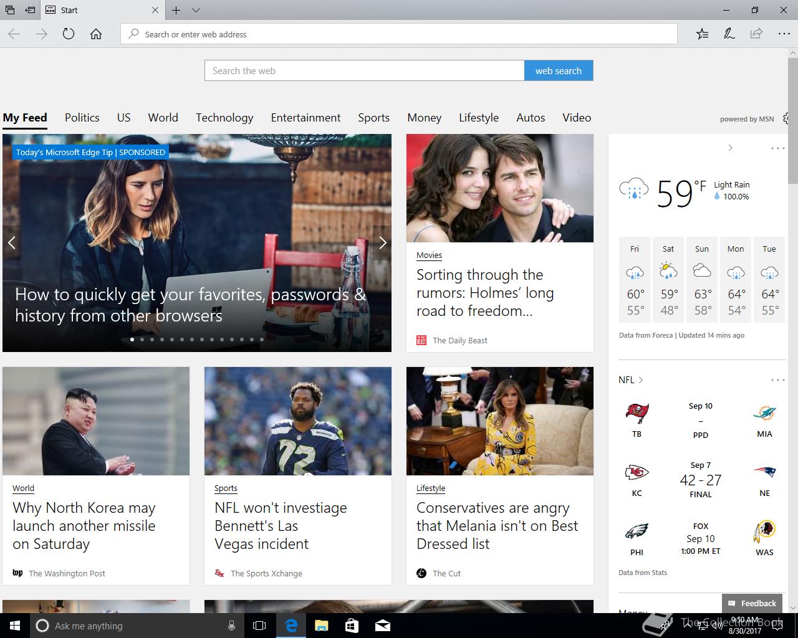Click the Washington team logo

click(764, 531)
